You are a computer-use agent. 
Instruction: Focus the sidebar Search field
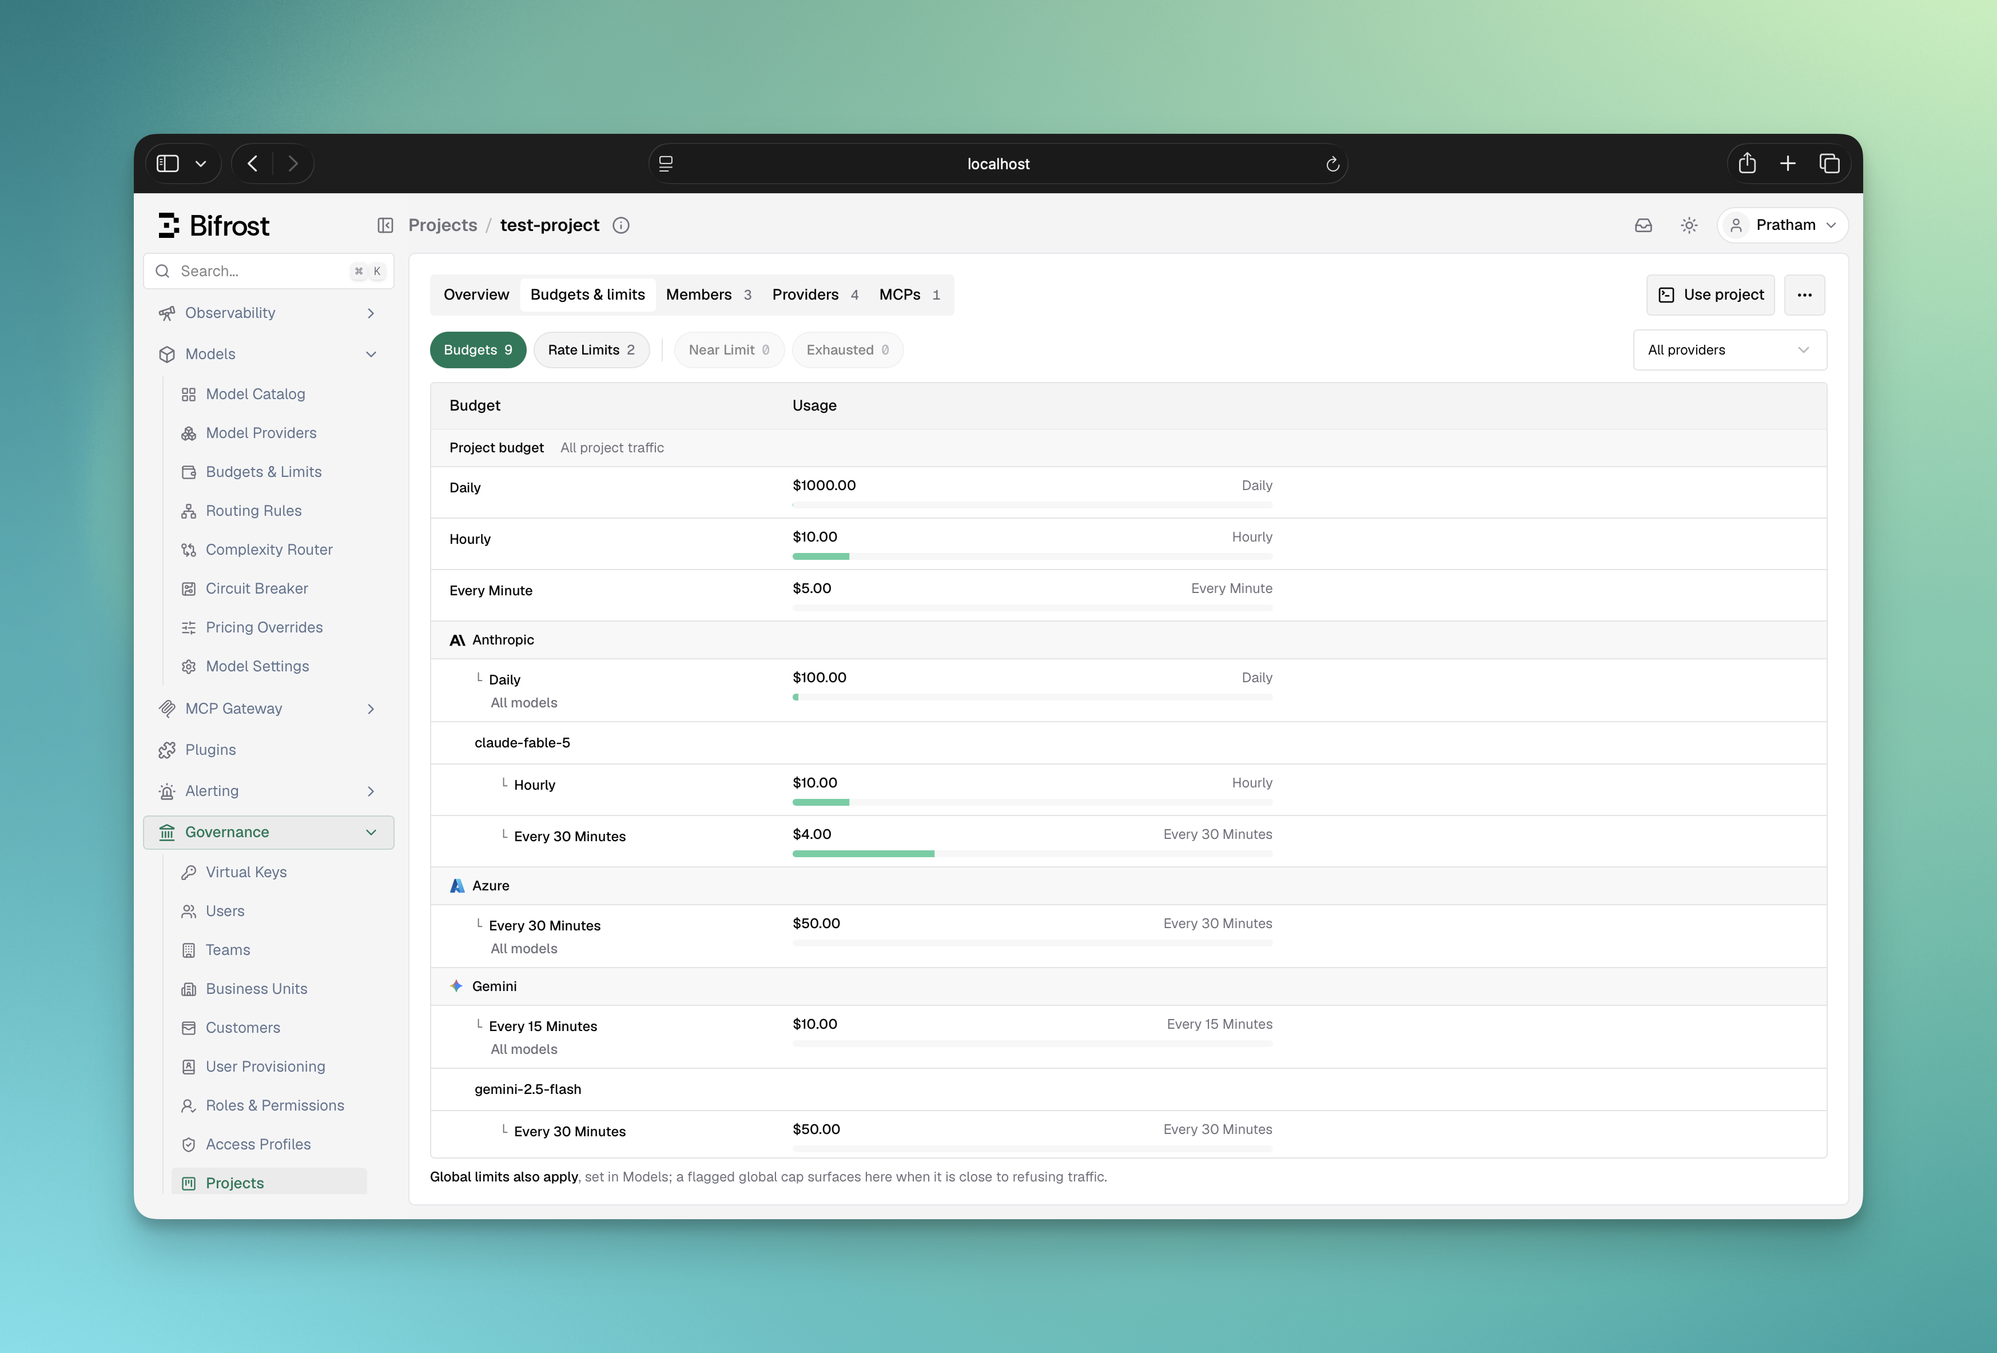click(x=268, y=270)
